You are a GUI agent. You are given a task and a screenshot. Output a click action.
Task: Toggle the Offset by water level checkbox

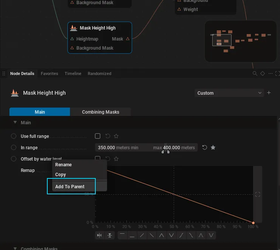(98, 158)
